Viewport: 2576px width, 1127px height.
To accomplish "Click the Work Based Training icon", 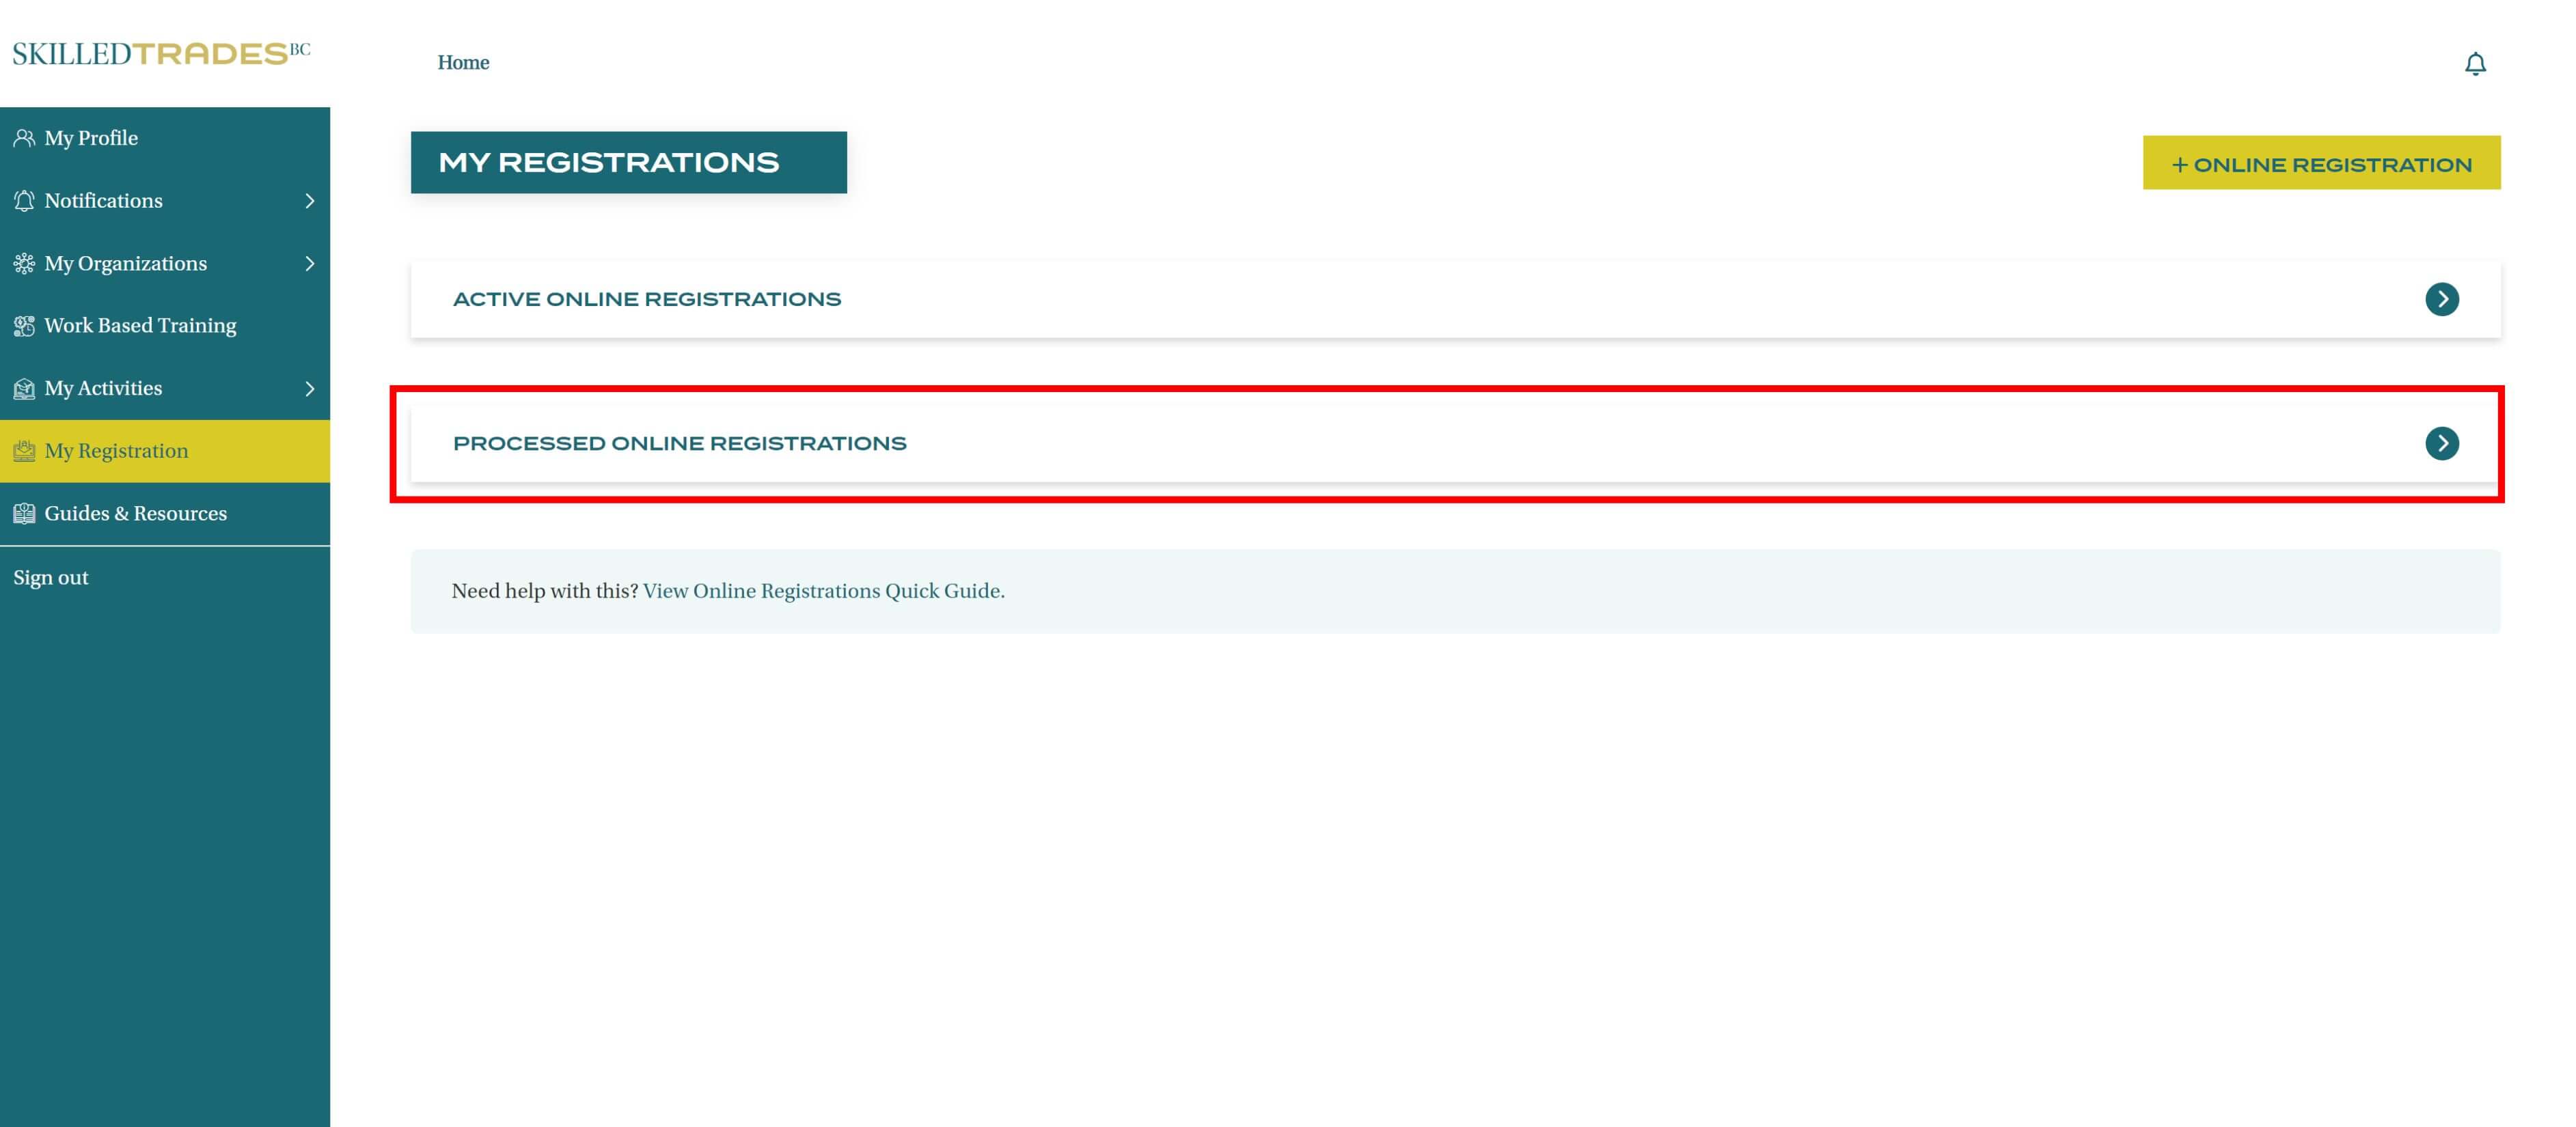I will (24, 326).
